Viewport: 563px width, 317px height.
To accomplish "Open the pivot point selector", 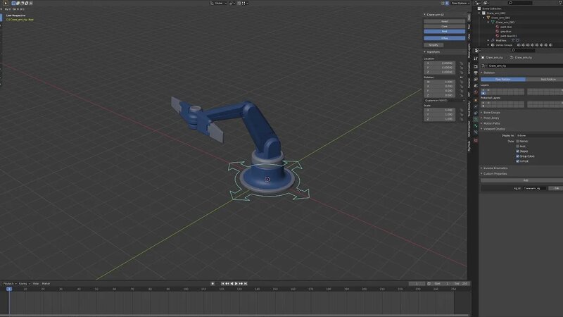I will point(232,4).
